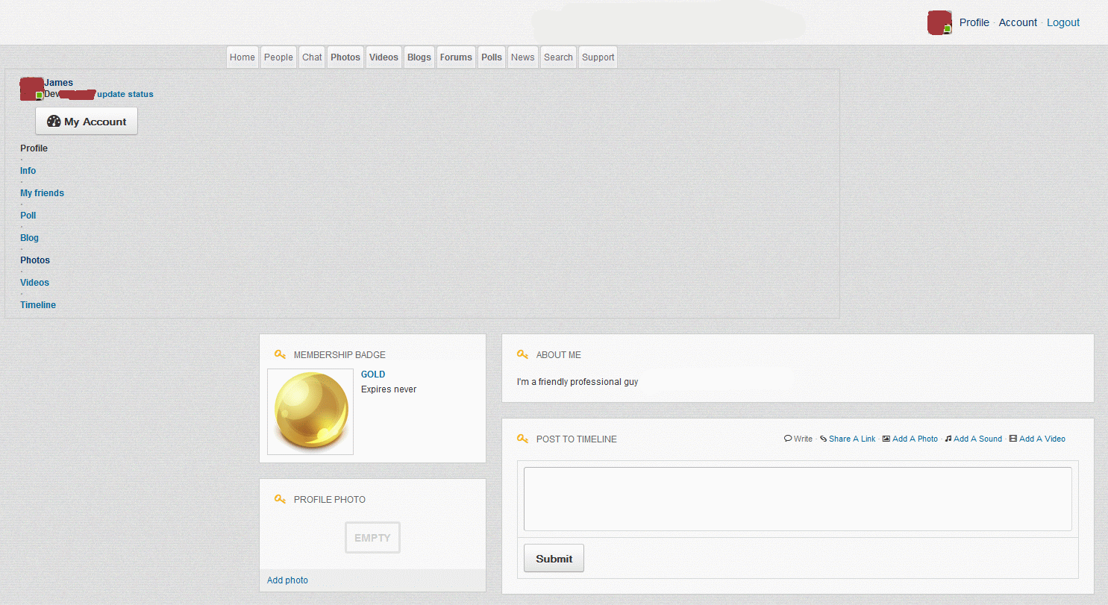The height and width of the screenshot is (605, 1108).
Task: Submit the timeline post
Action: click(554, 559)
